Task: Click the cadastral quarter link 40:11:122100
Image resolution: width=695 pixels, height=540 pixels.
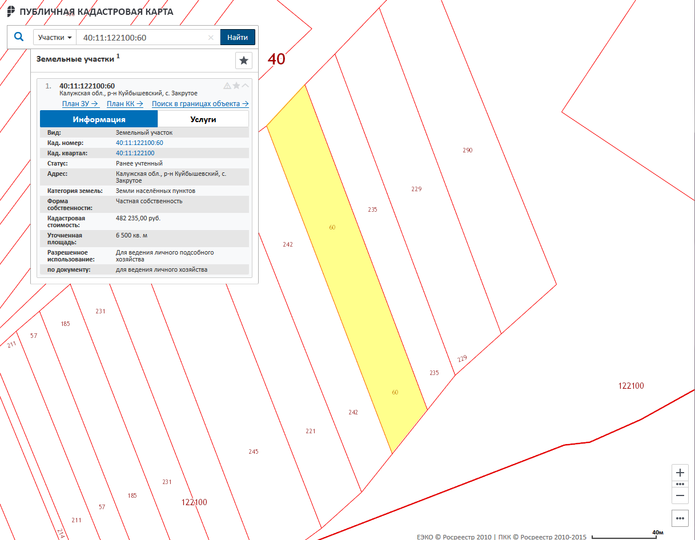Action: (135, 153)
